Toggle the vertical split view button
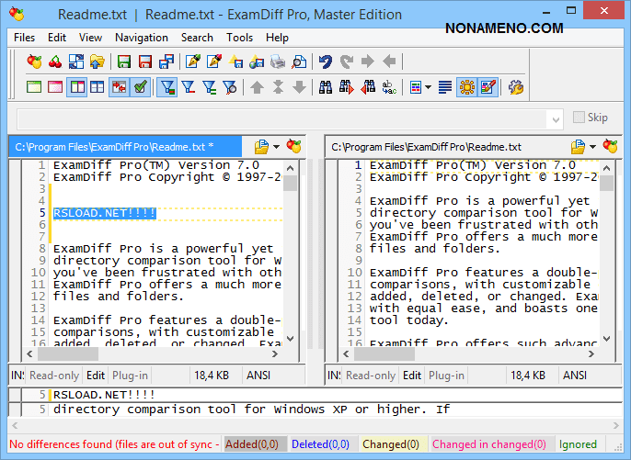 pyautogui.click(x=76, y=87)
